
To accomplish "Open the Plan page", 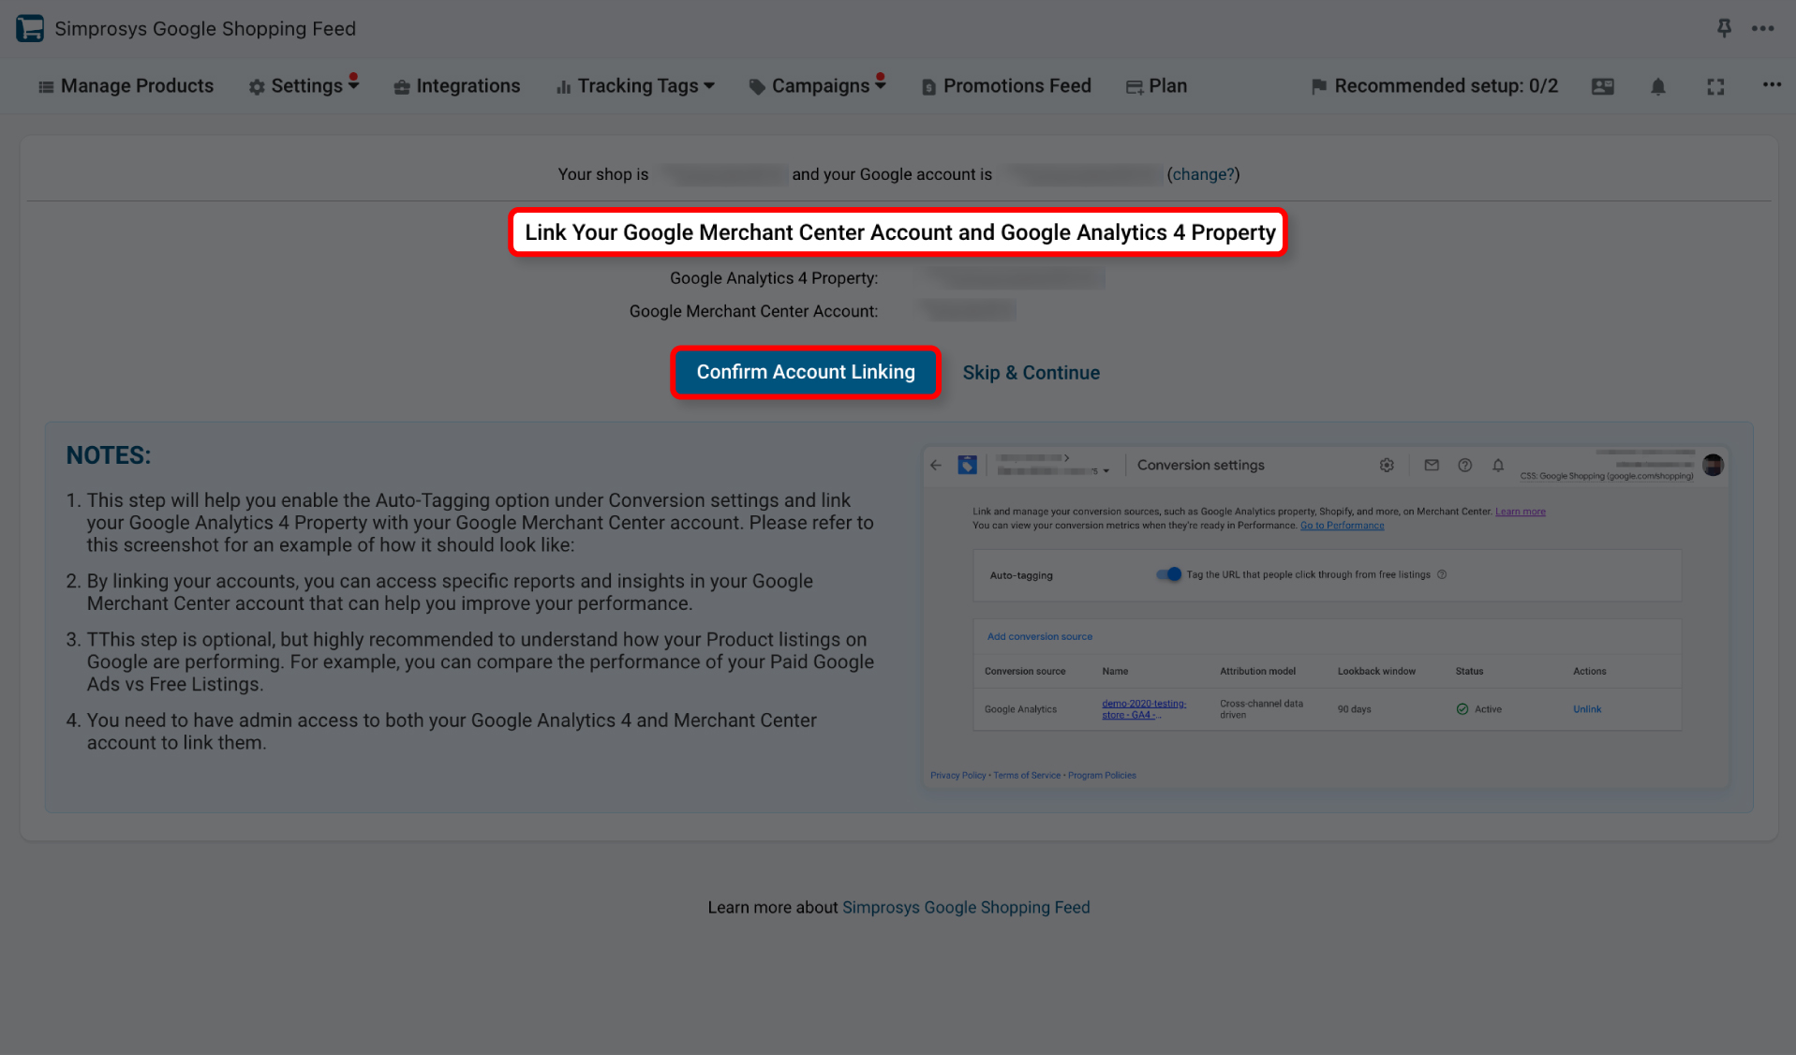I will click(1156, 86).
